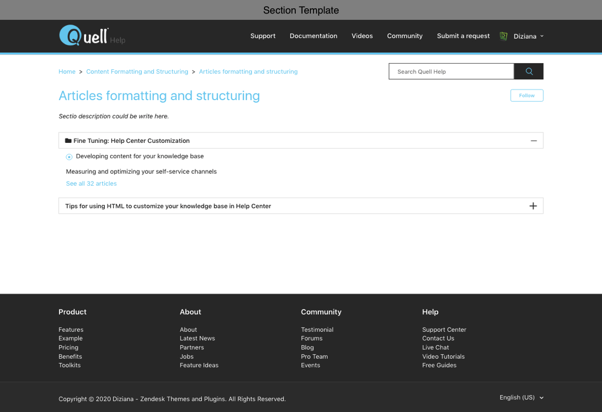Viewport: 602px width, 412px height.
Task: Open the English (US) language dropdown
Action: [x=521, y=397]
